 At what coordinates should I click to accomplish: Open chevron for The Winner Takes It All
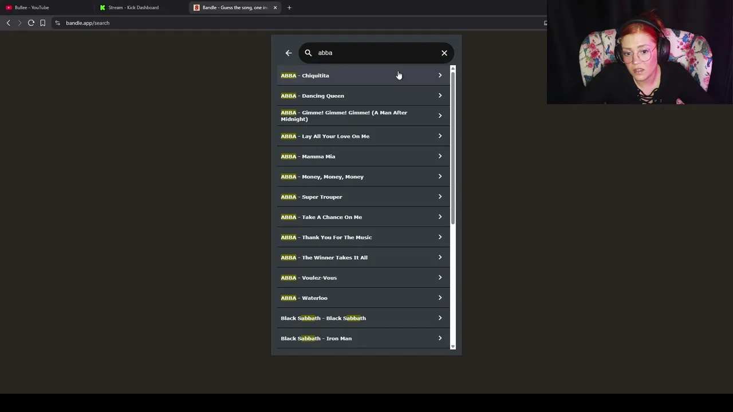[x=440, y=257]
